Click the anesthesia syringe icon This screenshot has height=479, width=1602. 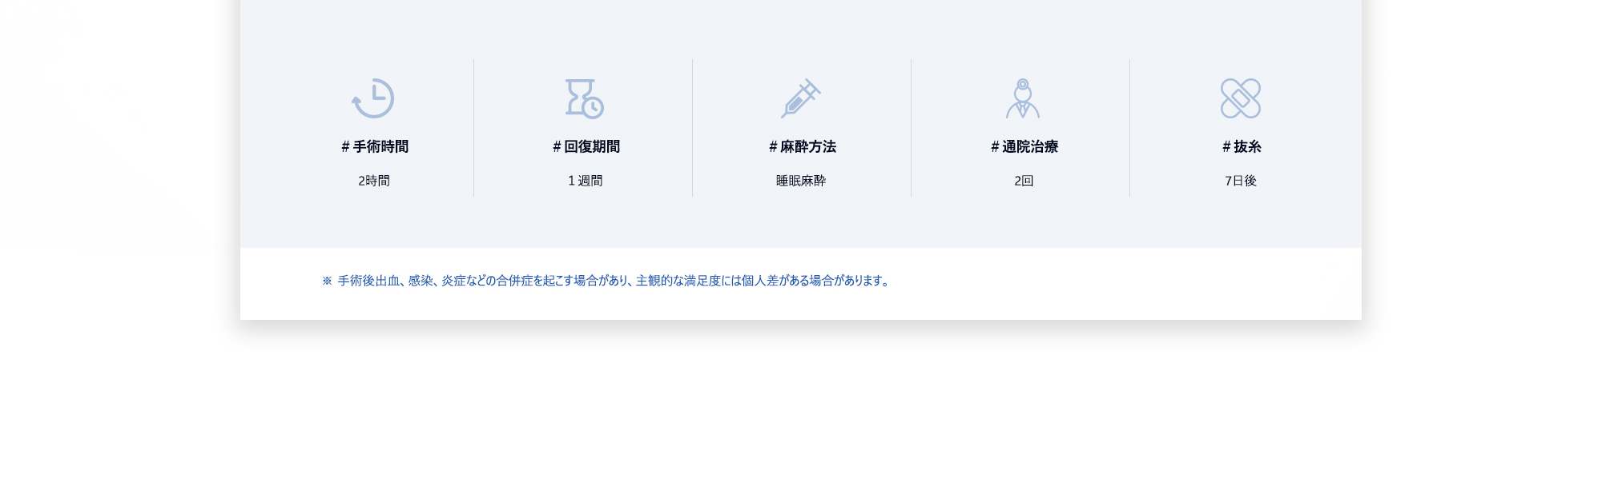coord(801,98)
